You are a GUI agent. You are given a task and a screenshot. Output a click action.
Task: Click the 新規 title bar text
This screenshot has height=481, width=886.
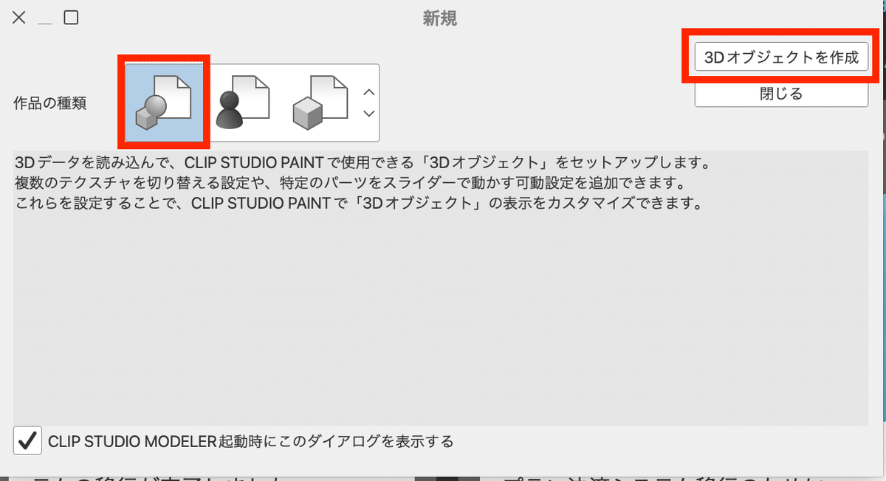click(440, 18)
